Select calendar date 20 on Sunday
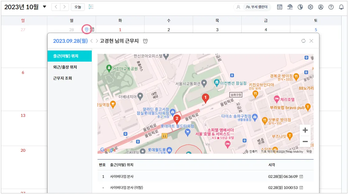 [23, 150]
